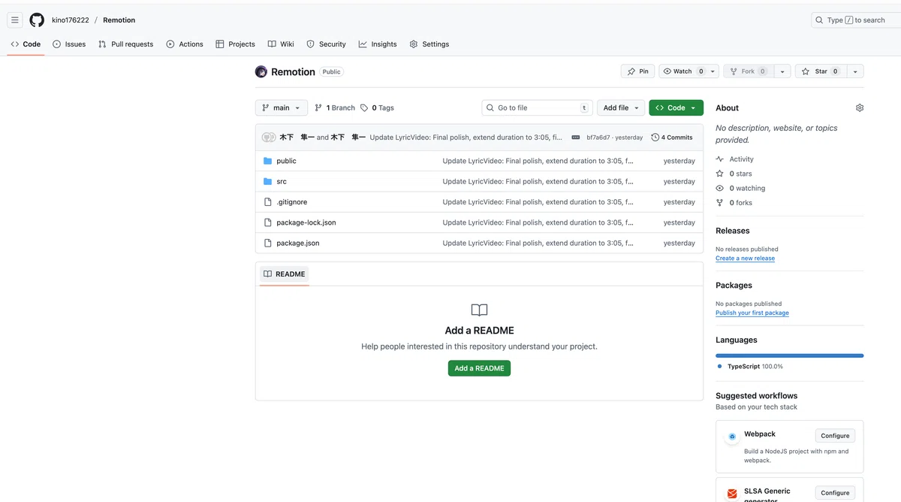Click the TypeScript language bar
The height and width of the screenshot is (502, 901).
click(x=789, y=355)
